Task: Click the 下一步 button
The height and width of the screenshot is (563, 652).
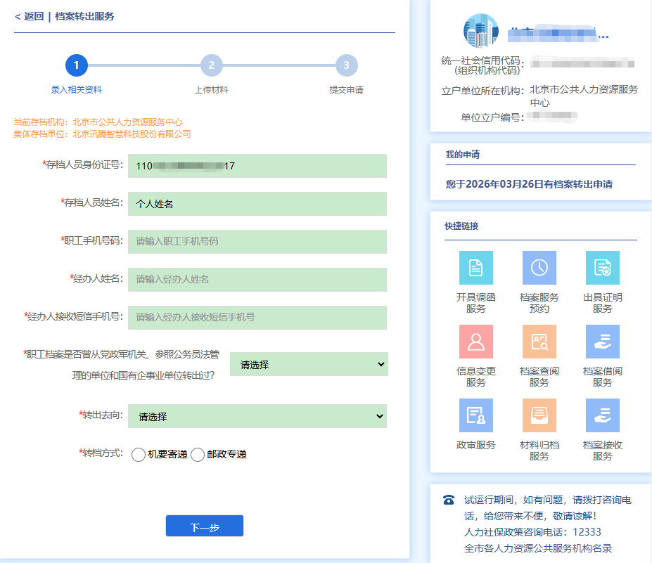Action: [x=204, y=526]
